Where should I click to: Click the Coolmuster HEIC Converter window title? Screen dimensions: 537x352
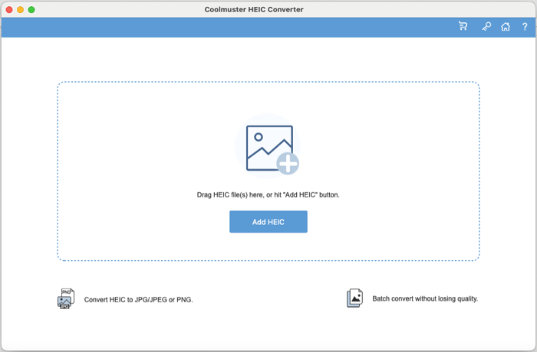254,10
